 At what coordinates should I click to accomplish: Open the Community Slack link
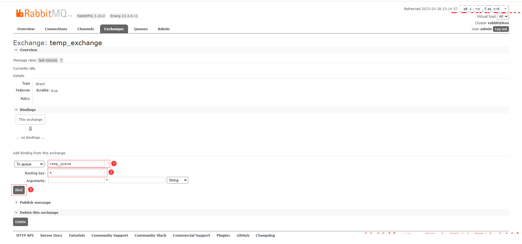point(150,235)
